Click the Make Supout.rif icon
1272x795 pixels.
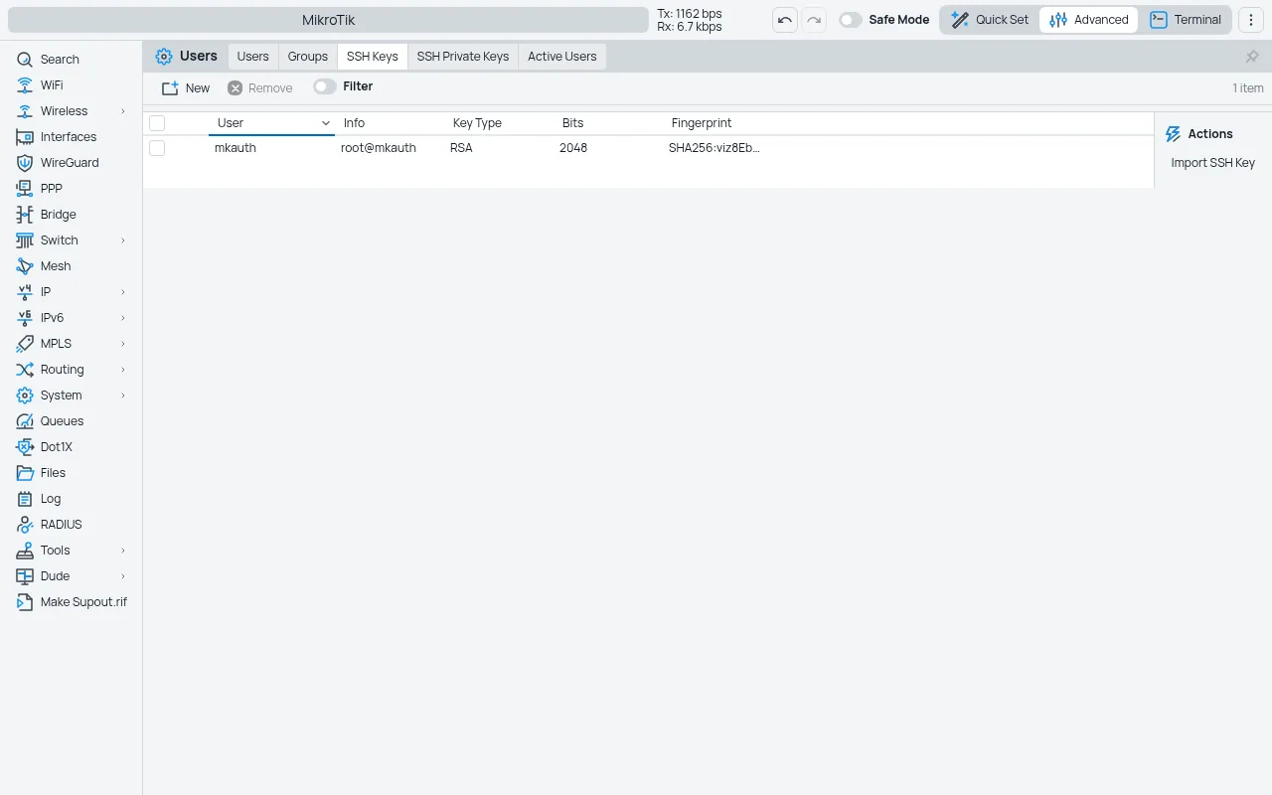tap(25, 602)
